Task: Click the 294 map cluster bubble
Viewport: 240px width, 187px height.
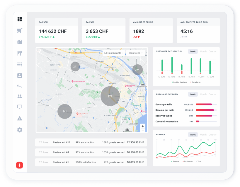Action: click(137, 70)
